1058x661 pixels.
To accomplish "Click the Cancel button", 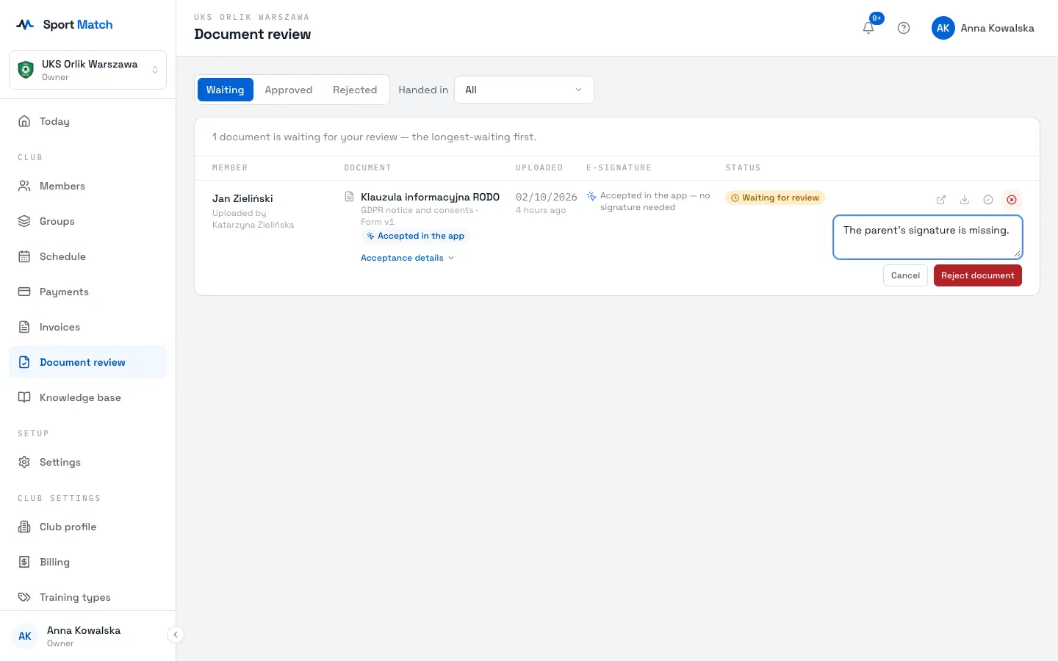I will [905, 275].
